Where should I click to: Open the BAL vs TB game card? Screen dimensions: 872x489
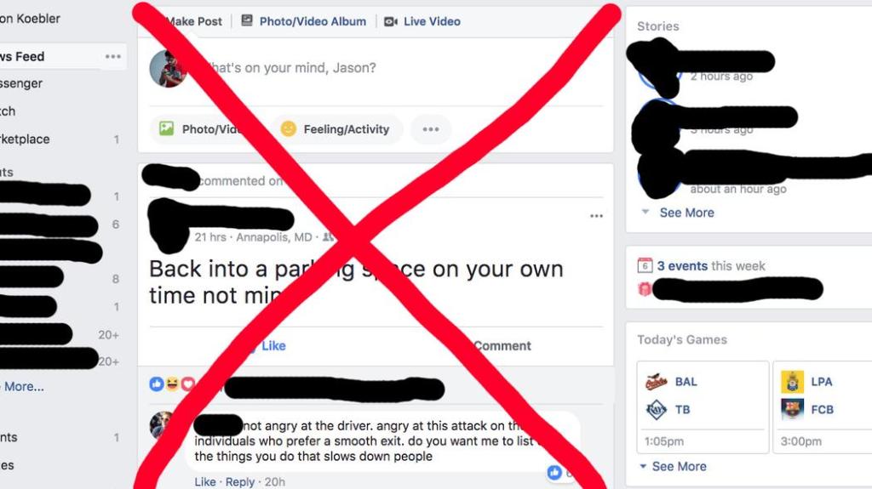click(703, 407)
